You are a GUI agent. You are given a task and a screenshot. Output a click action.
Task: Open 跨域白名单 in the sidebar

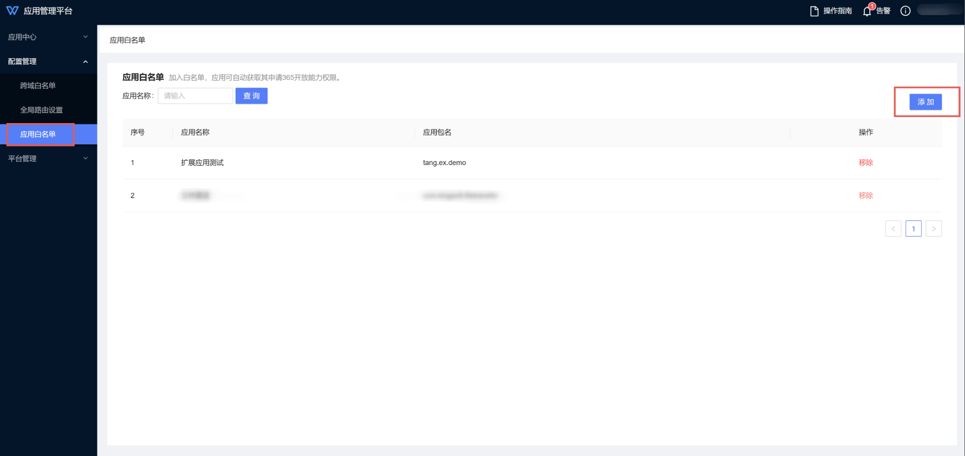(38, 86)
